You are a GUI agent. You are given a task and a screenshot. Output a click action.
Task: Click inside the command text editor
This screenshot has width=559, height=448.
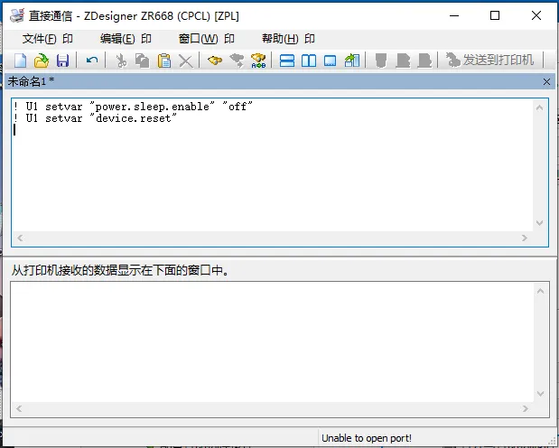271,172
